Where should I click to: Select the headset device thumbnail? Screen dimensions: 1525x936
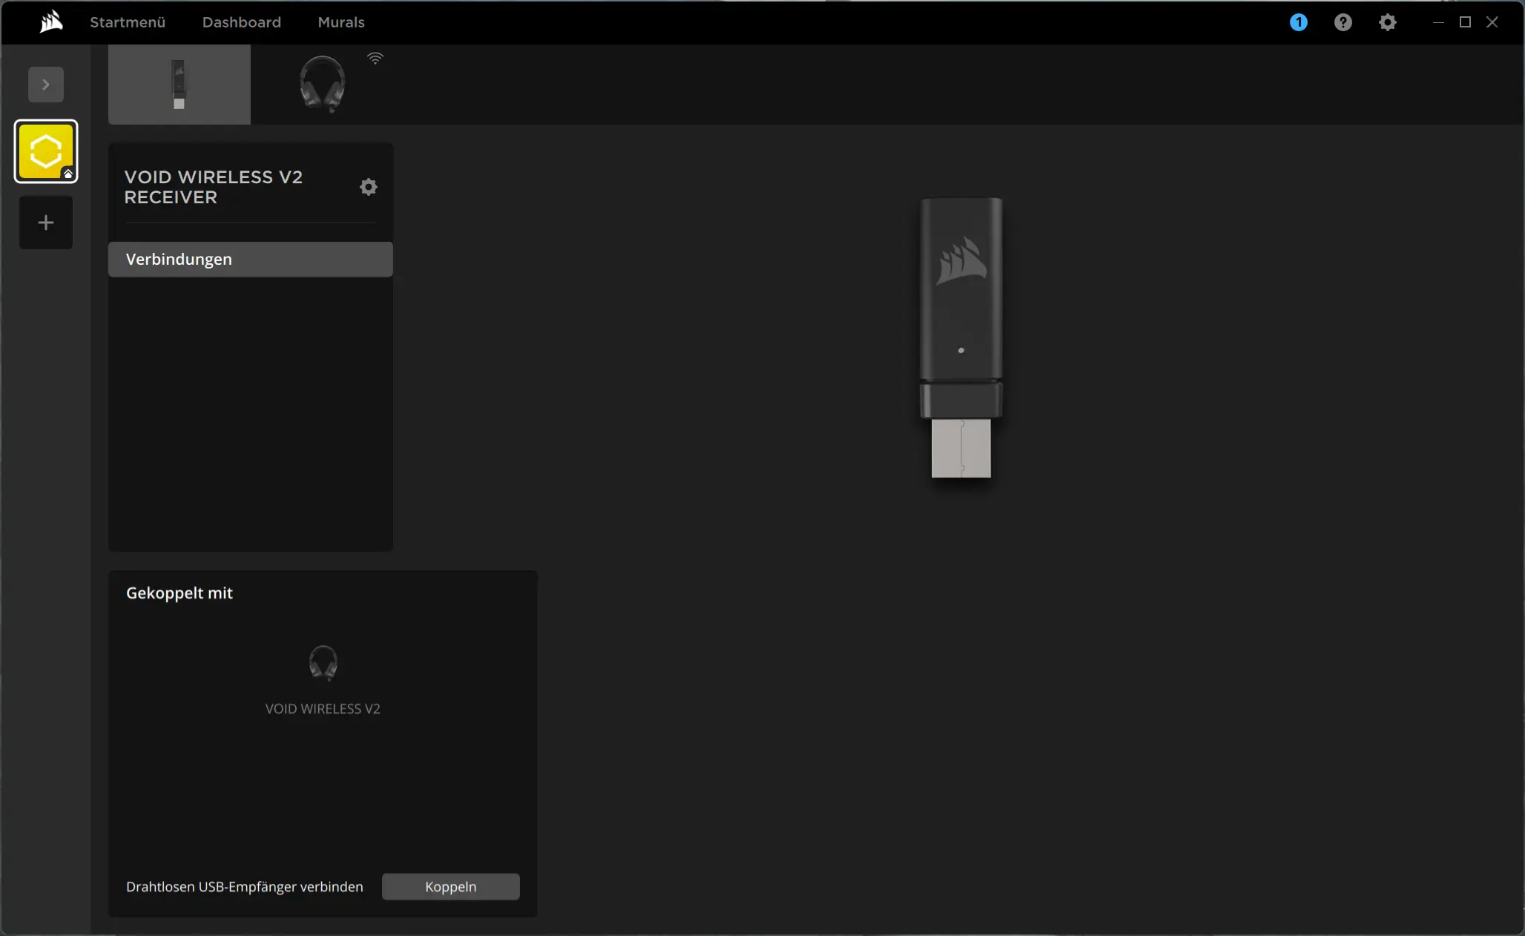tap(322, 85)
